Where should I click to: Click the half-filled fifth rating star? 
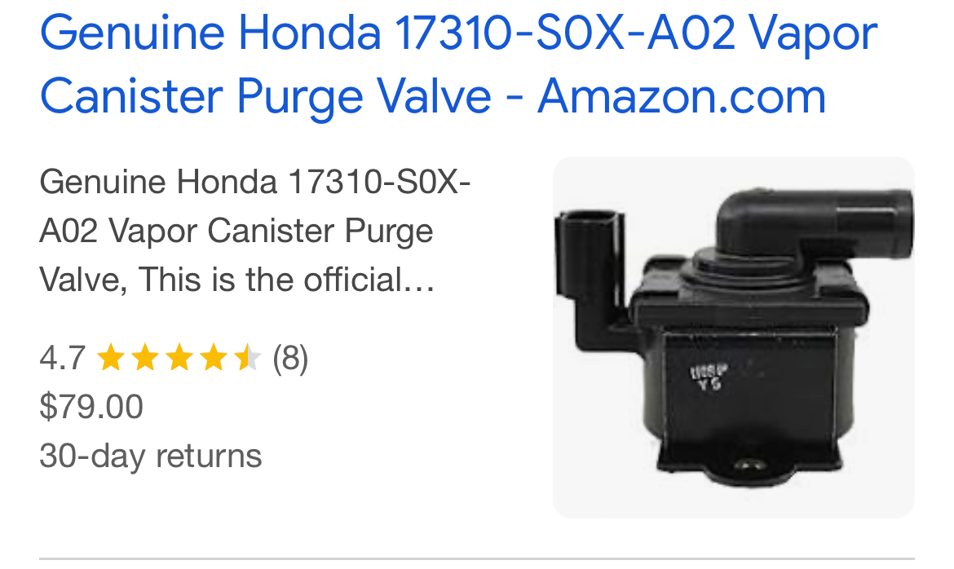coord(247,357)
